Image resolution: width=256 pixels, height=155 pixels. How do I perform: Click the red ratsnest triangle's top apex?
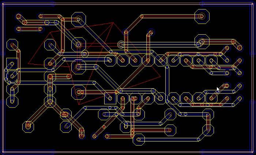point(112,23)
